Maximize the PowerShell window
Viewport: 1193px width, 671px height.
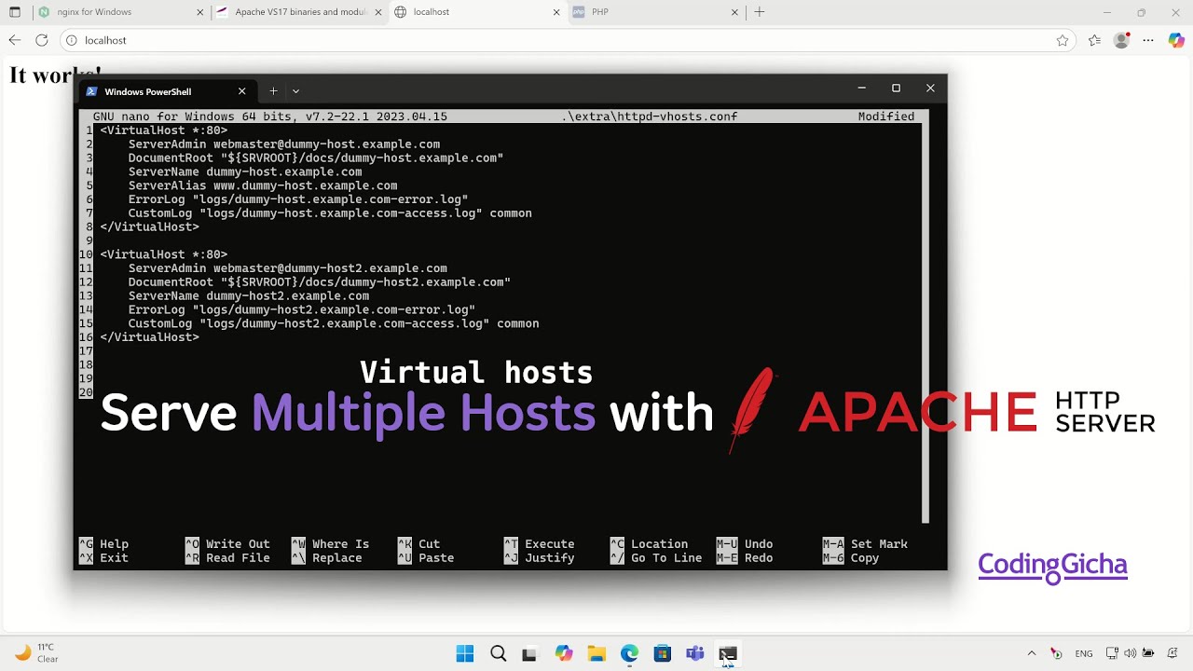coord(896,89)
